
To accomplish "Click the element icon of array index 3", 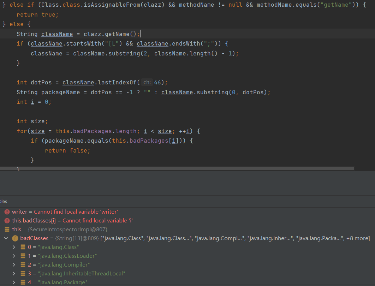I will tap(23, 274).
